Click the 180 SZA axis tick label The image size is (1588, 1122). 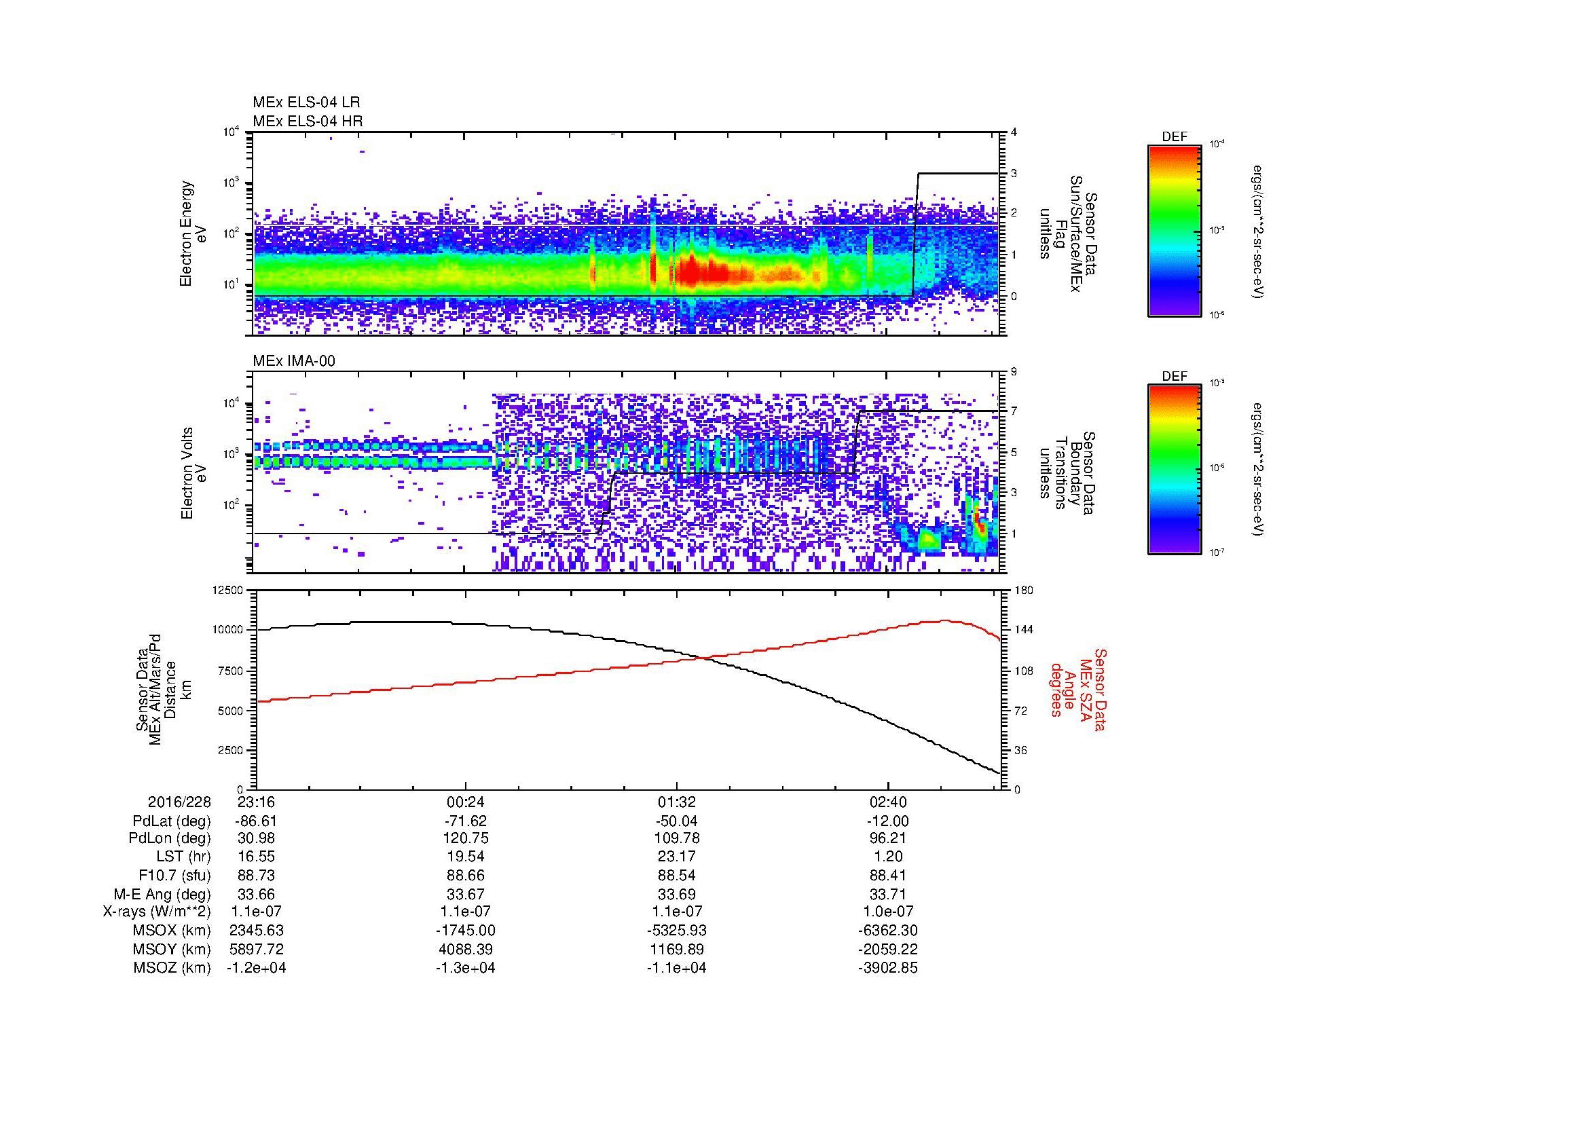[x=1024, y=590]
